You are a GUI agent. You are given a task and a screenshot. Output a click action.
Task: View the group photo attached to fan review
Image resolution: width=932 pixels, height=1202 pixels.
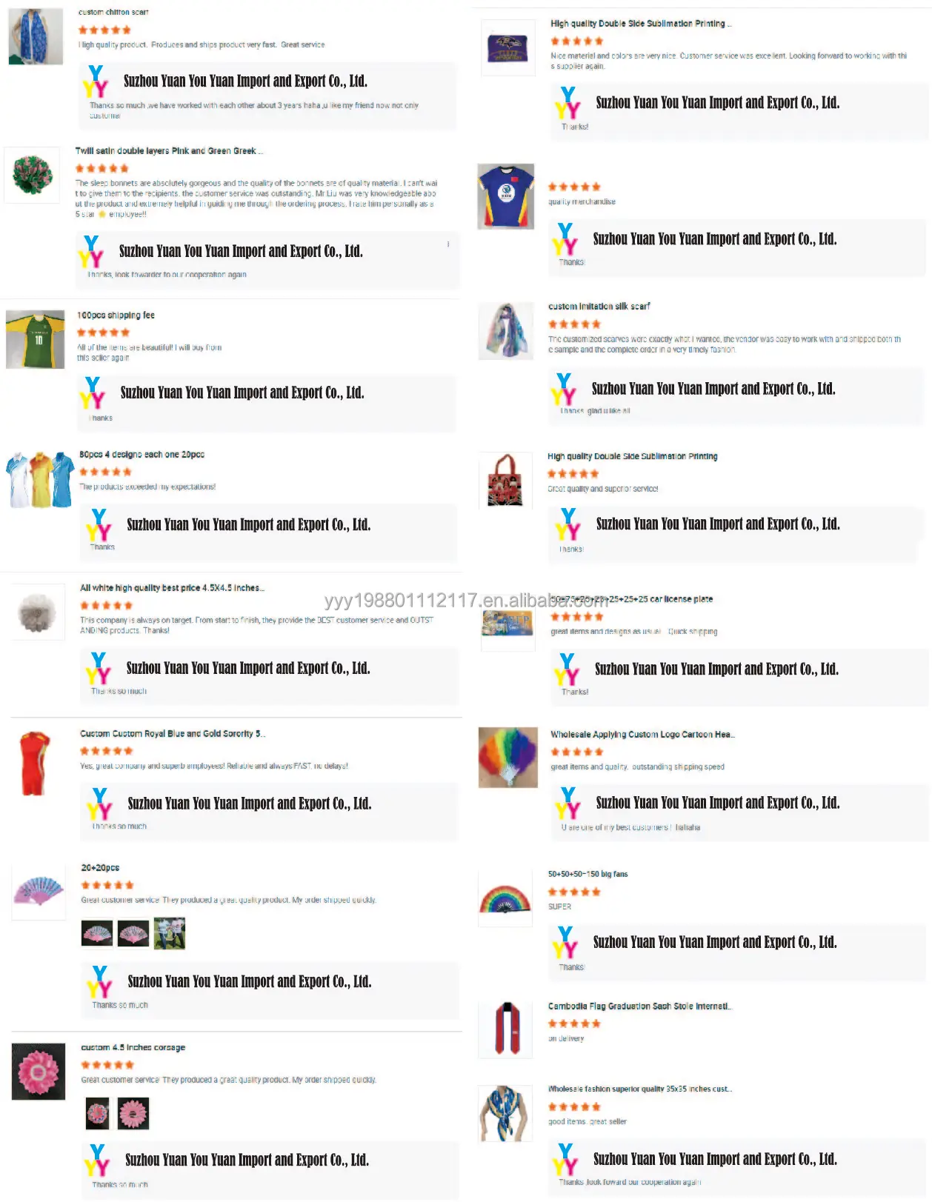(170, 933)
